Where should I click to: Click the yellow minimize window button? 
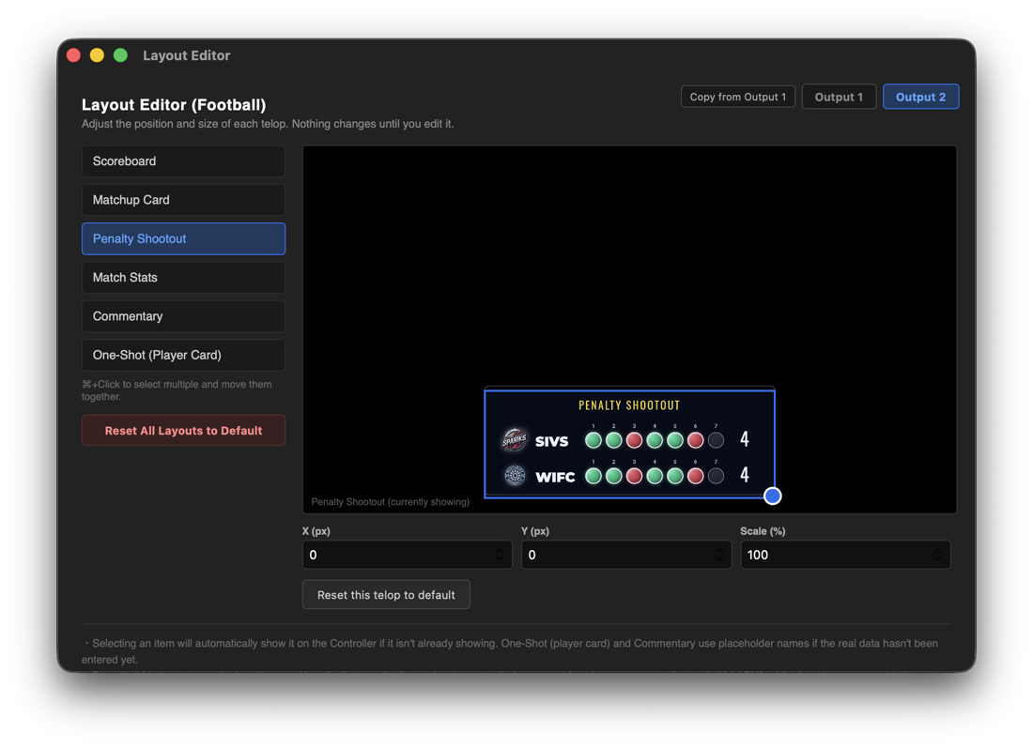click(x=97, y=55)
